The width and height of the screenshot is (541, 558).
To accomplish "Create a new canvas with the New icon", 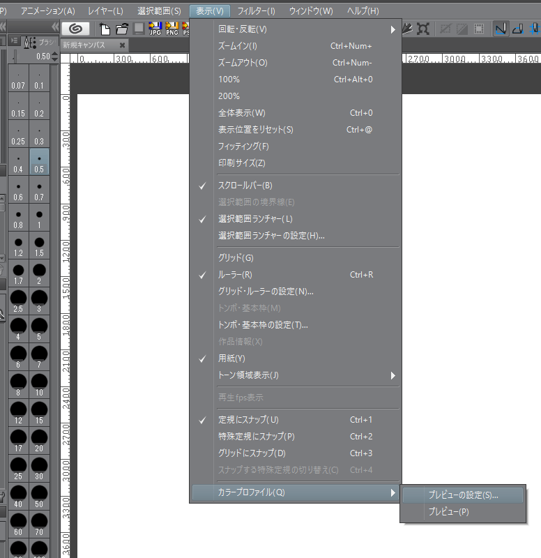I will (105, 29).
